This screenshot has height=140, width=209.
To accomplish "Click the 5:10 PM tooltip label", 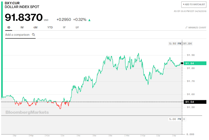I will (175, 43).
